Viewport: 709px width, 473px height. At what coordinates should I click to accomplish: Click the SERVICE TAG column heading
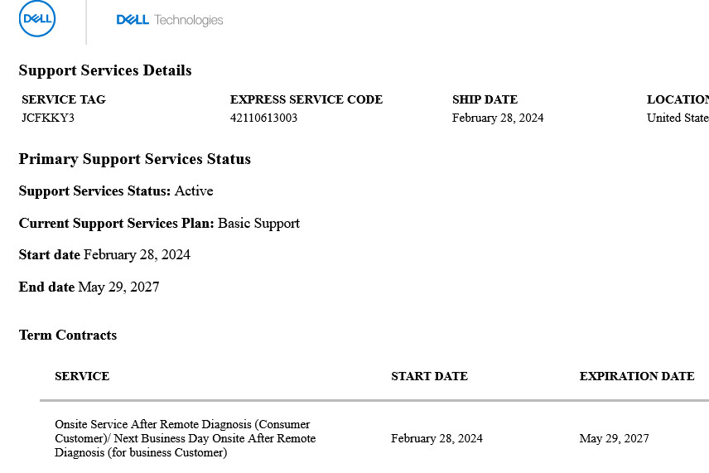[63, 99]
